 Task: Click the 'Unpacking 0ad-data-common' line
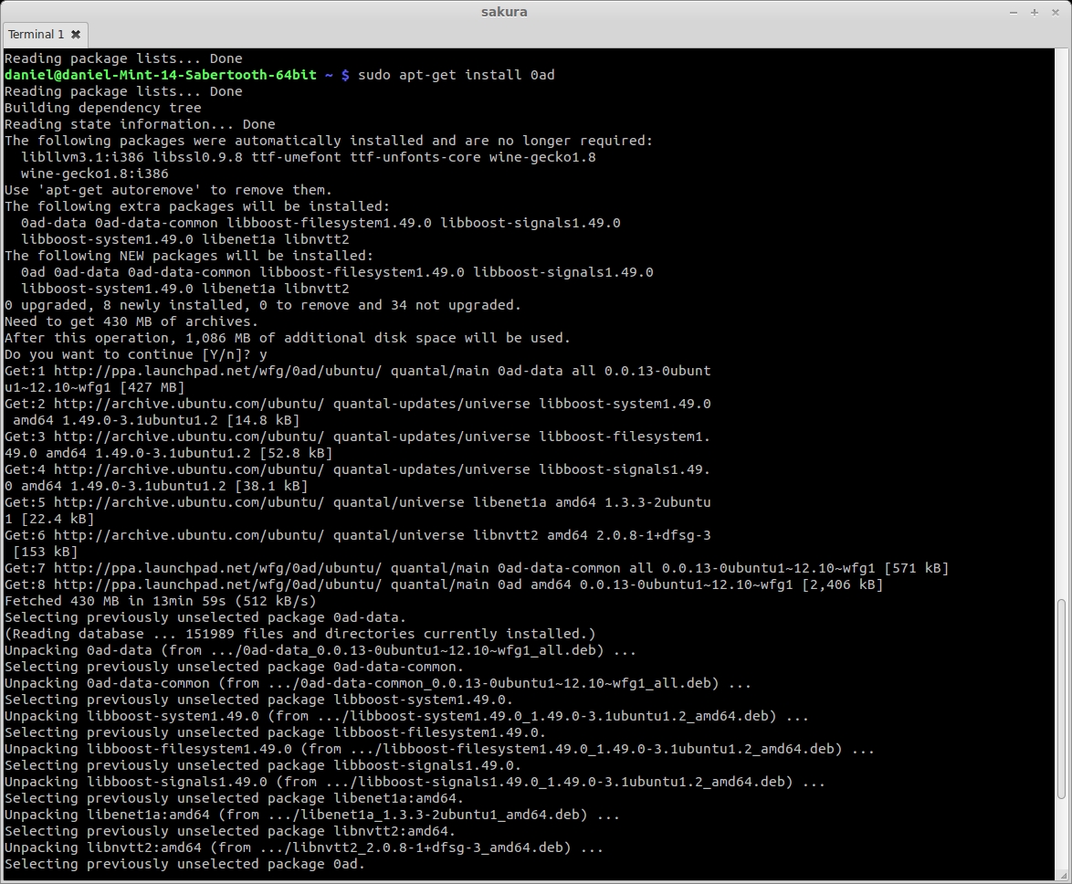(x=377, y=683)
